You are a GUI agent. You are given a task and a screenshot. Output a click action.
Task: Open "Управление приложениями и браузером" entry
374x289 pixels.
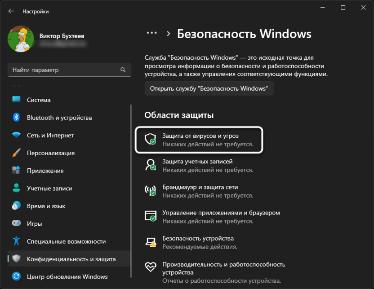tap(221, 213)
